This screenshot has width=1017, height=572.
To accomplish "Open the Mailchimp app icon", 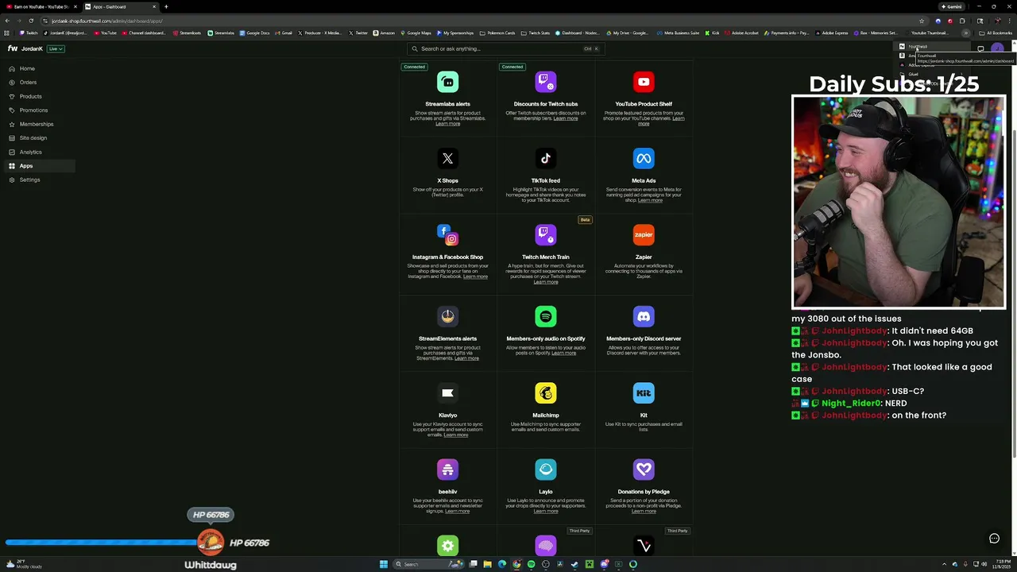I will click(546, 392).
